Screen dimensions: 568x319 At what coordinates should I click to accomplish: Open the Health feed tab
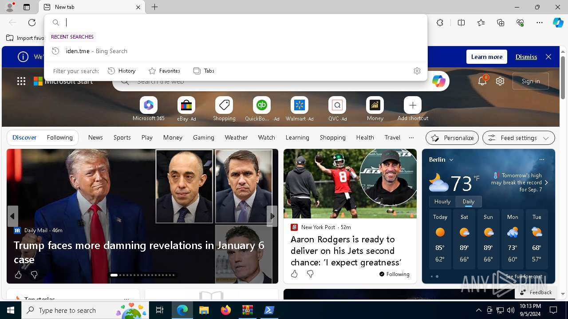tap(365, 137)
